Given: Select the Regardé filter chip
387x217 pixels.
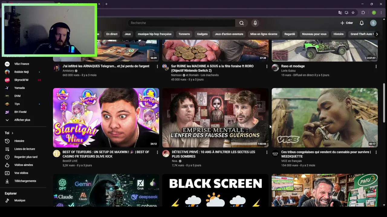Looking at the screenshot, I should [290, 34].
